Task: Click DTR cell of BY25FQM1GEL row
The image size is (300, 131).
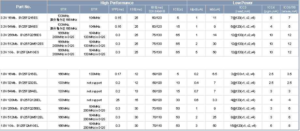Action: coord(94,126)
